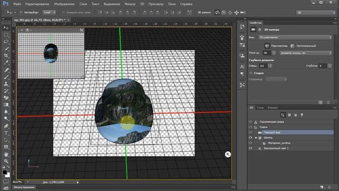
Task: Open the Вид dropdown in Properties
Action: pyautogui.click(x=295, y=37)
